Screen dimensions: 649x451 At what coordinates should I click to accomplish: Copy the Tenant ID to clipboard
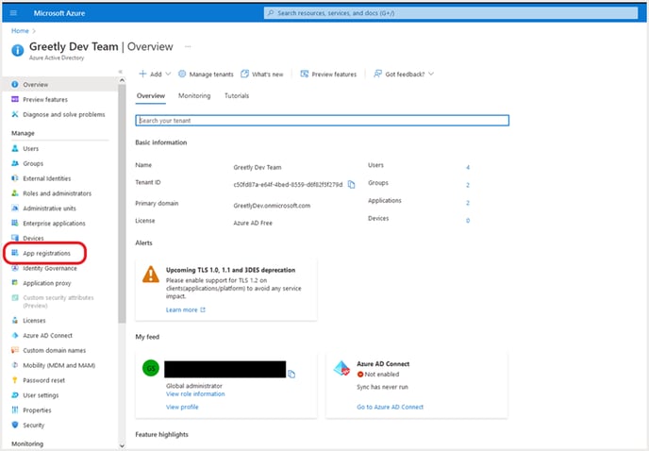352,184
